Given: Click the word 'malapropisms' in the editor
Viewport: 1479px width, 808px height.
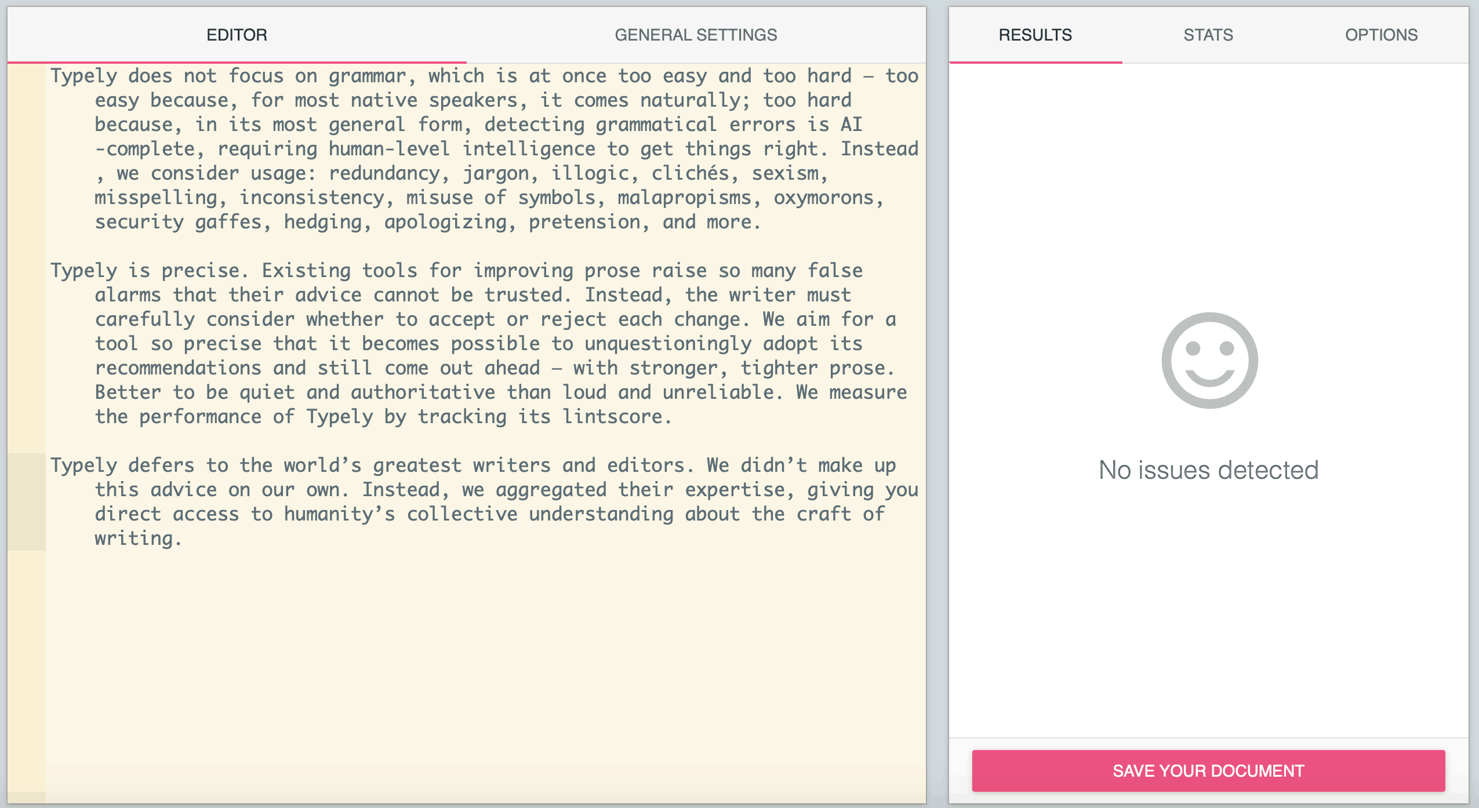Looking at the screenshot, I should tap(684, 198).
